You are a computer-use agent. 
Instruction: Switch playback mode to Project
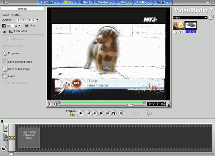(70, 111)
